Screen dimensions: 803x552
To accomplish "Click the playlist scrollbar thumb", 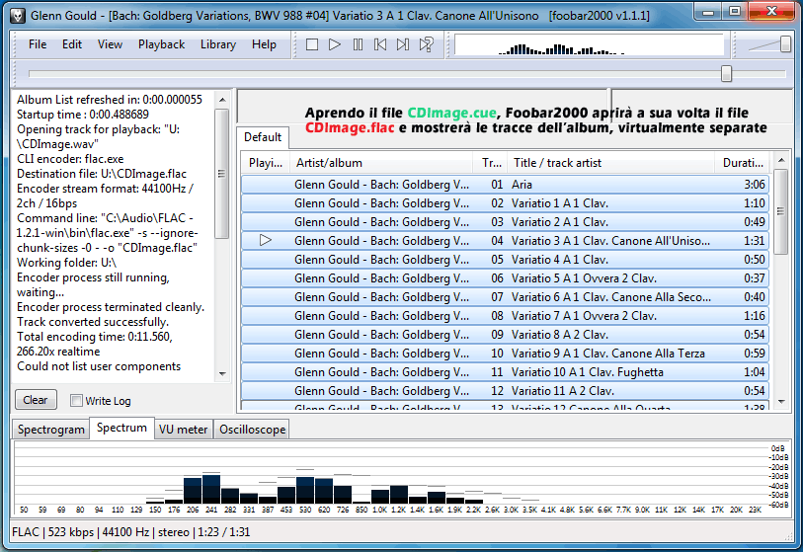I will (781, 211).
